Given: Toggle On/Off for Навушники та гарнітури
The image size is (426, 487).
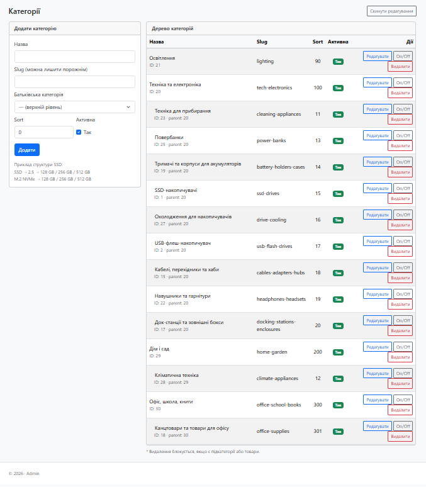Looking at the screenshot, I should (x=403, y=294).
